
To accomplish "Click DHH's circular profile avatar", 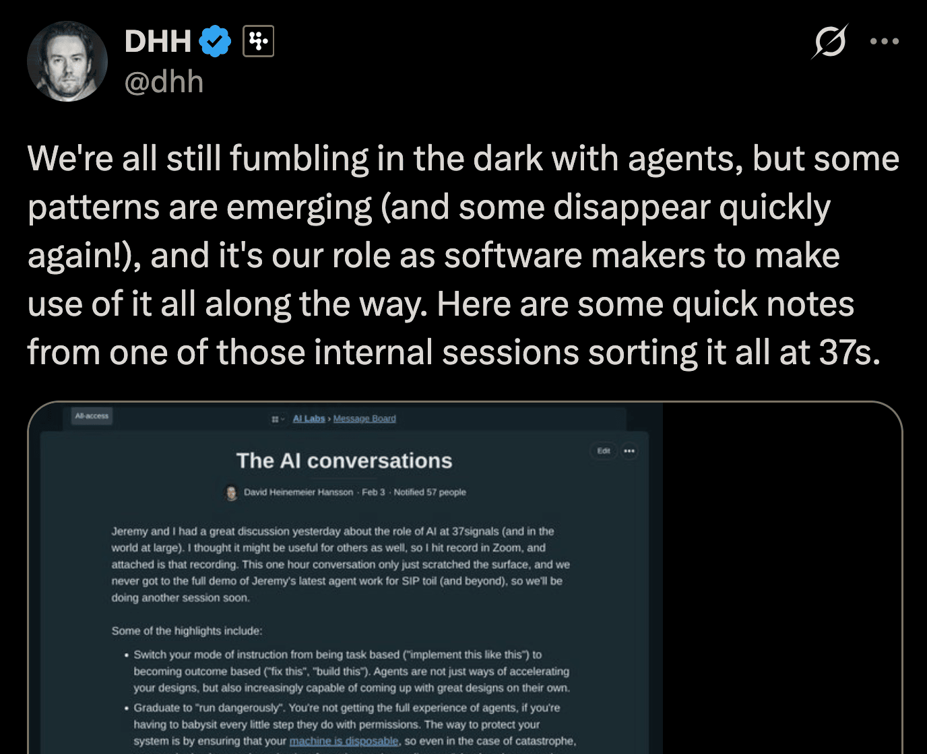I will 67,61.
